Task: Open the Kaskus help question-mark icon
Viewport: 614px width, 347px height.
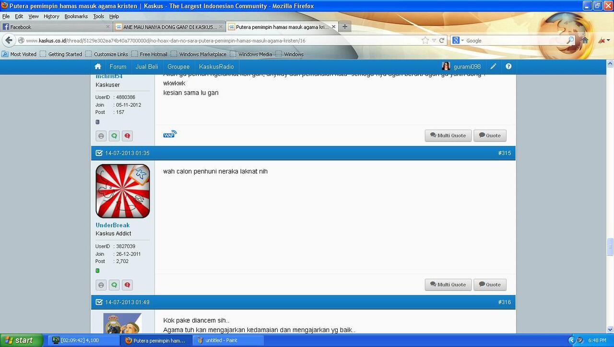Action: point(508,67)
